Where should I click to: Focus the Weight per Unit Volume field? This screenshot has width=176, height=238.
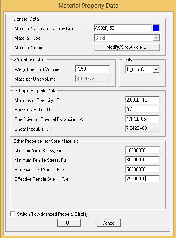click(x=93, y=69)
